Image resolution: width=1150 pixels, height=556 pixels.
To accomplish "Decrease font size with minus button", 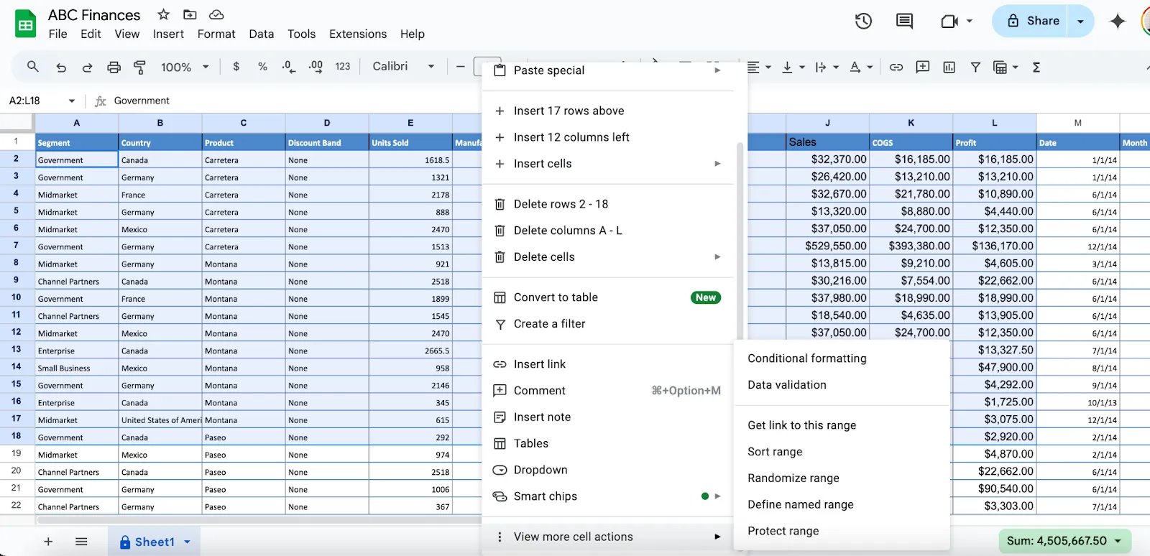I will 461,67.
